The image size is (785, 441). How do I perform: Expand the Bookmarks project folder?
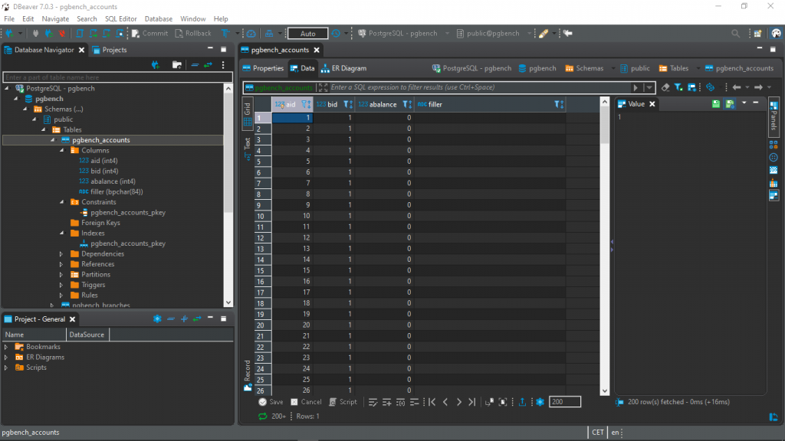point(7,347)
